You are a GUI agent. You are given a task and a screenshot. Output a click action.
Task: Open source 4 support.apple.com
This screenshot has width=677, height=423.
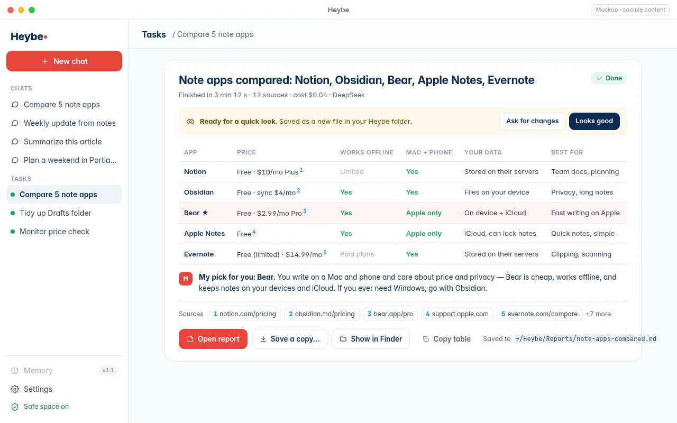(x=457, y=314)
